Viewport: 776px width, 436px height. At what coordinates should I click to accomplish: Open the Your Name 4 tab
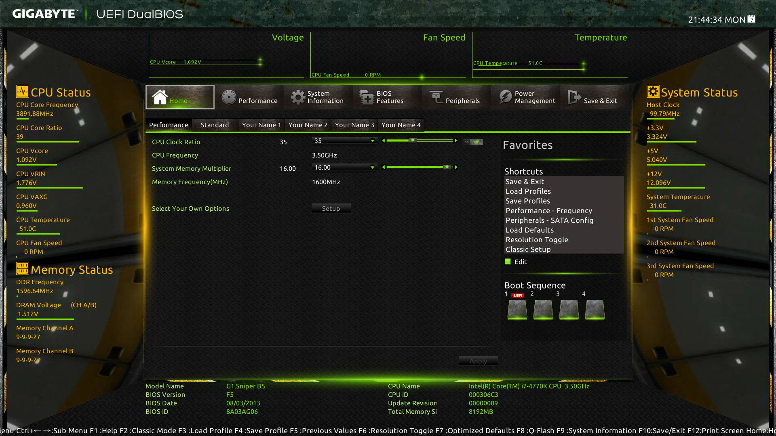(401, 125)
